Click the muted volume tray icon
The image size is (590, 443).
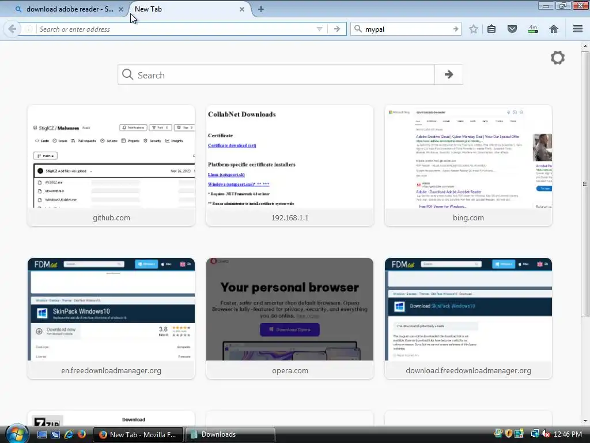click(546, 434)
